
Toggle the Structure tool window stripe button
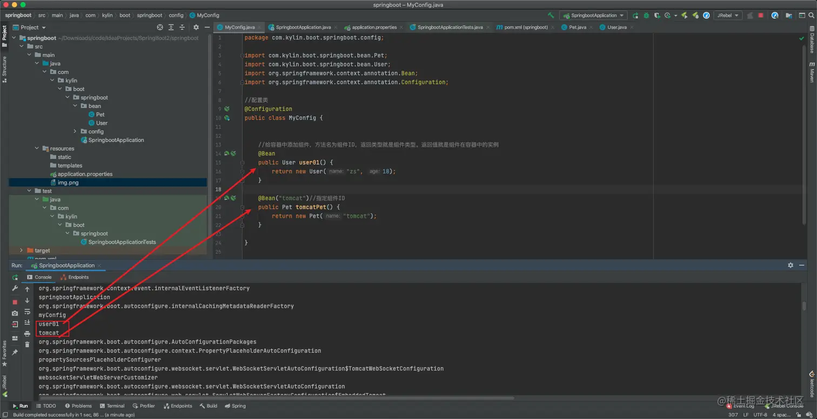[x=4, y=69]
